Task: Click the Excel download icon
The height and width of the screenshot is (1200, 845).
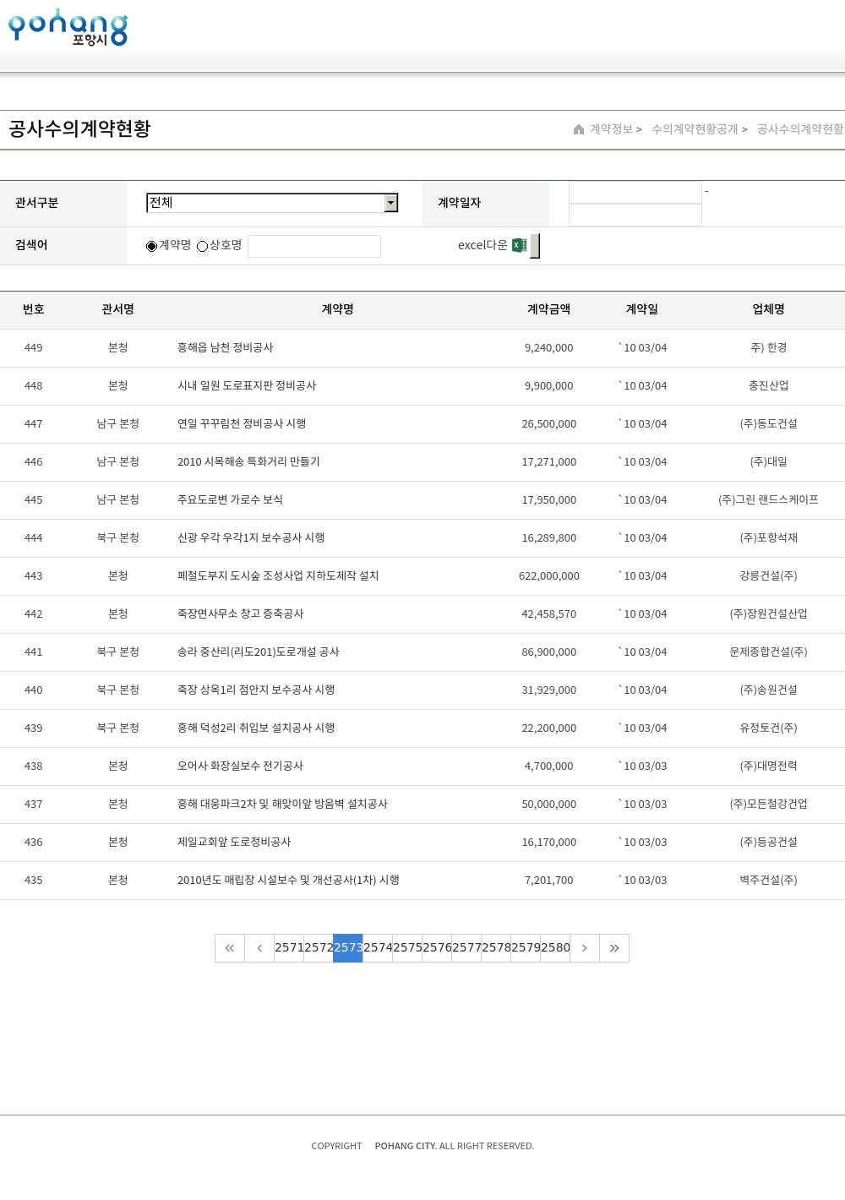Action: (519, 245)
